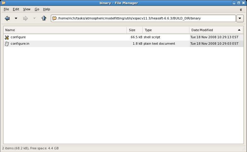The width and height of the screenshot is (247, 152).
Task: Click the Forward navigation arrow
Action: (26, 18)
